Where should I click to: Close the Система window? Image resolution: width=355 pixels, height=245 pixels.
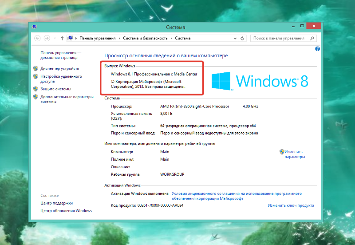314,26
